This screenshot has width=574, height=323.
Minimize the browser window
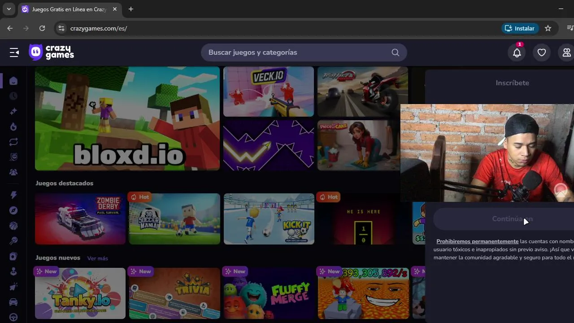pos(561,9)
